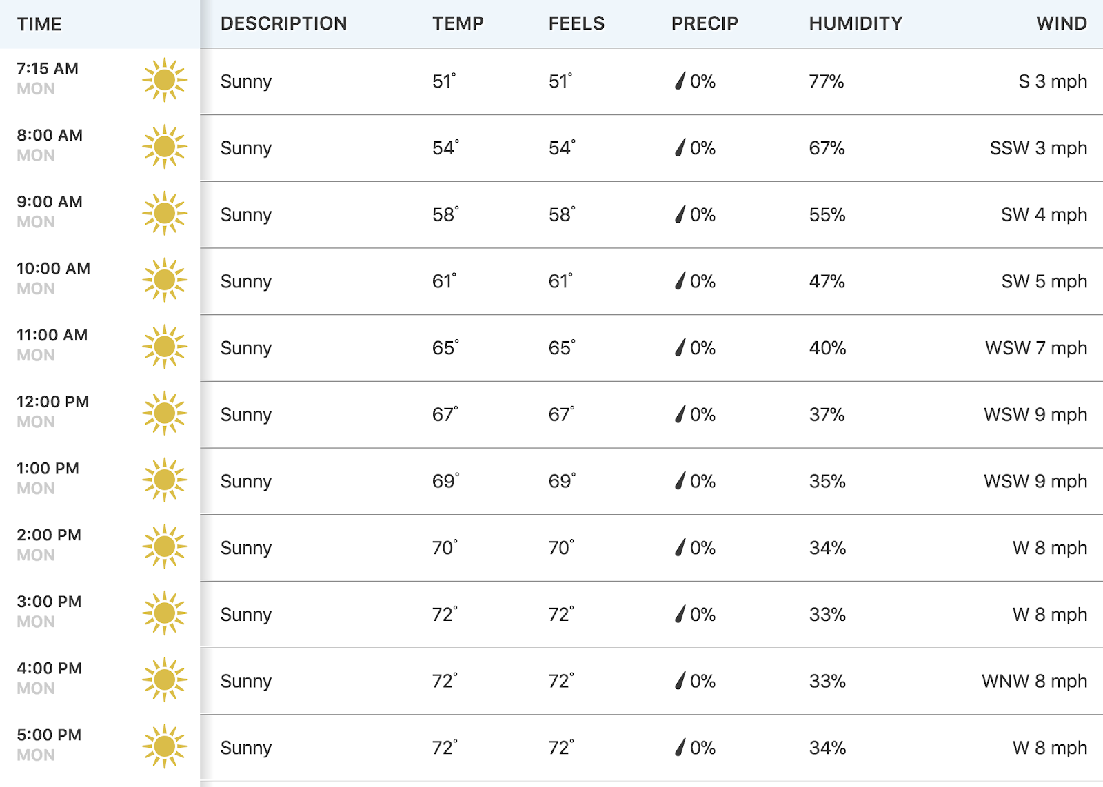
Task: Click the 77% humidity value
Action: 827,81
